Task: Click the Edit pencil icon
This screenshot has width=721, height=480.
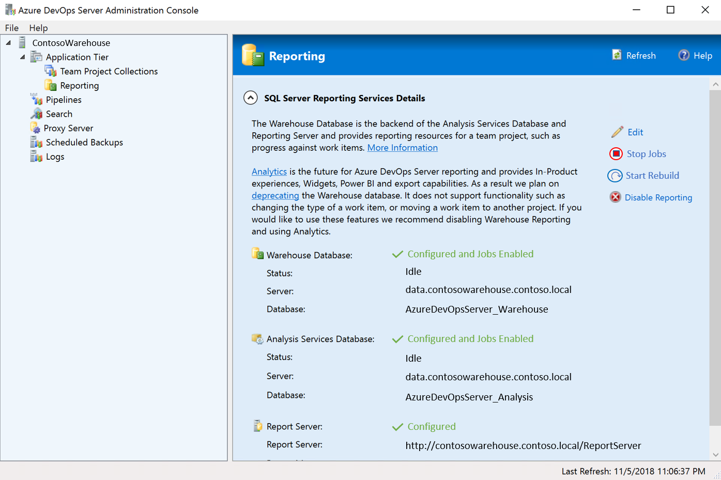Action: (617, 132)
